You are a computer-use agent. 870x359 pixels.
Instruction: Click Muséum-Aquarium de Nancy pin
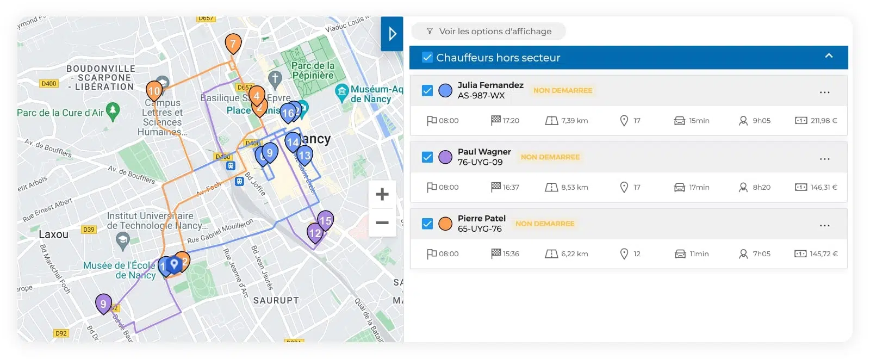pos(341,92)
